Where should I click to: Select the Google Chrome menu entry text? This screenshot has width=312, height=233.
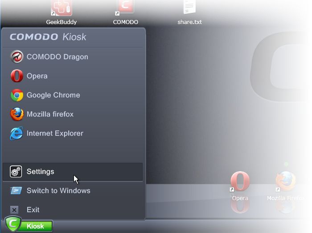tap(53, 95)
